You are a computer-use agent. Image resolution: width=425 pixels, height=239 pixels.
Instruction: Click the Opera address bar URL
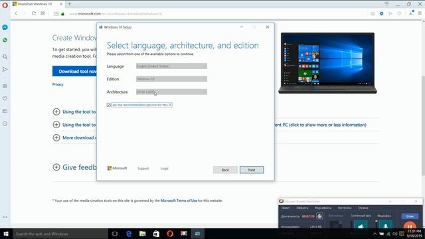(116, 13)
